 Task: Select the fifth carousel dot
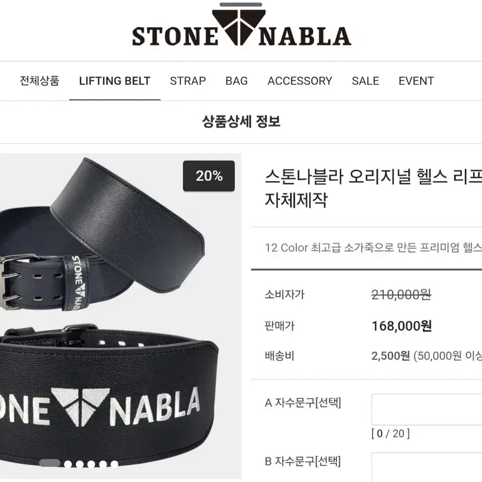click(x=103, y=464)
